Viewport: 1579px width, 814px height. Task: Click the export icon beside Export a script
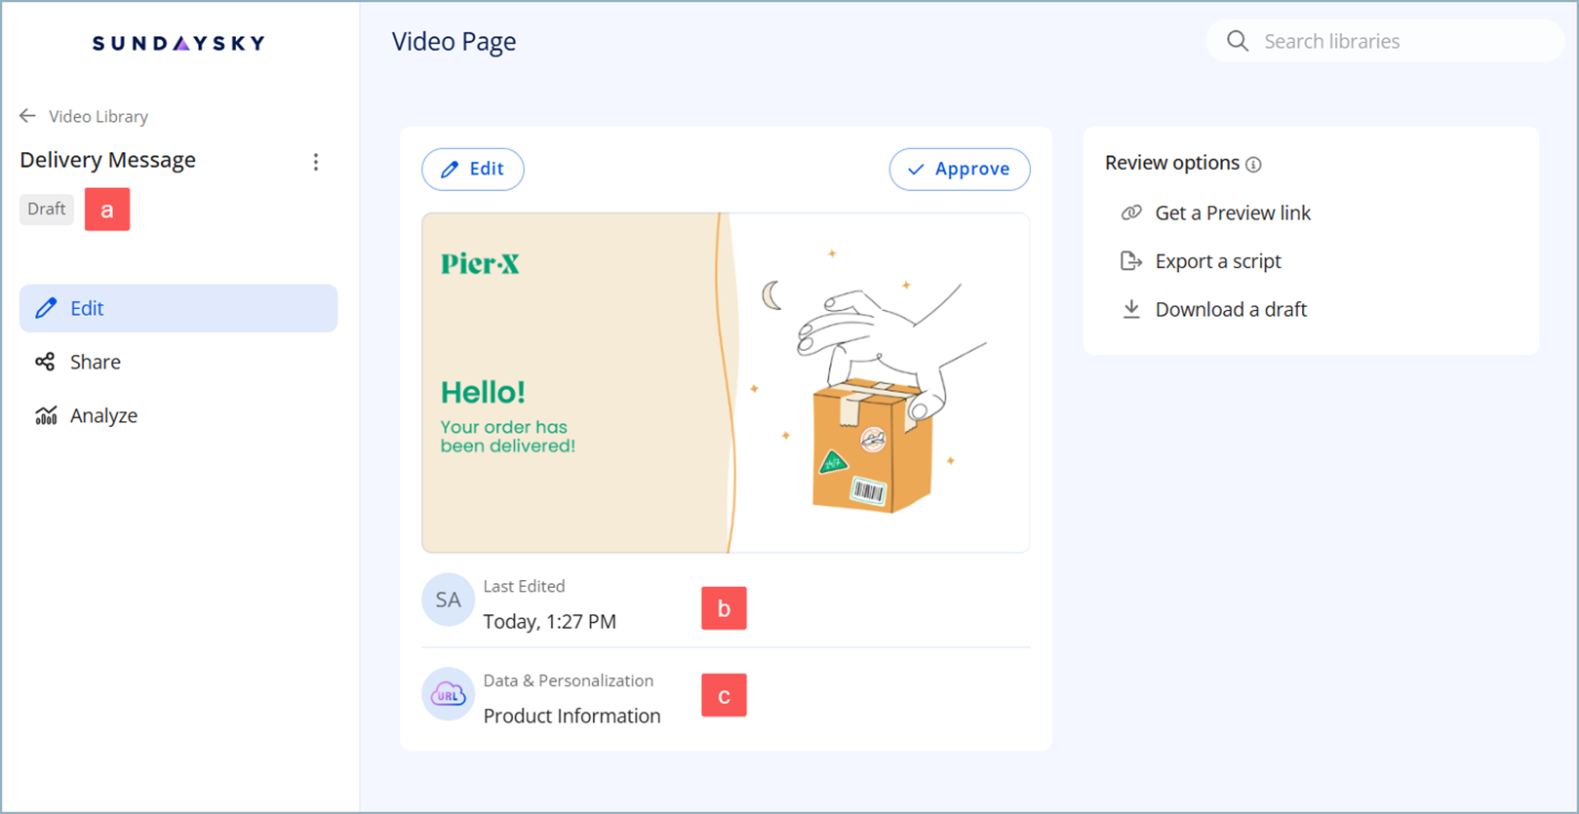click(x=1131, y=261)
